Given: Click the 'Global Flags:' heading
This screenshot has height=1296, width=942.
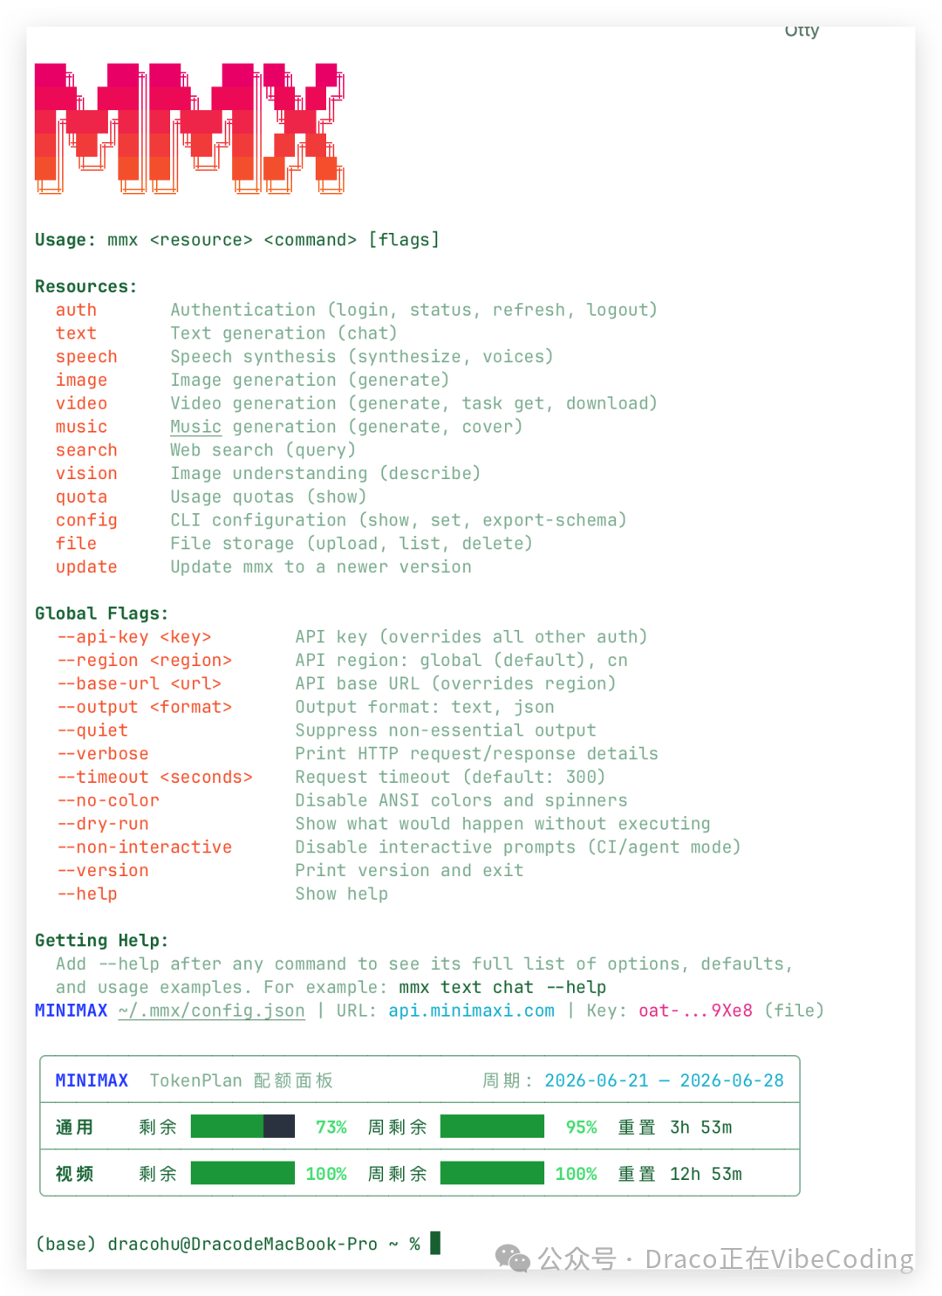Looking at the screenshot, I should pyautogui.click(x=102, y=614).
